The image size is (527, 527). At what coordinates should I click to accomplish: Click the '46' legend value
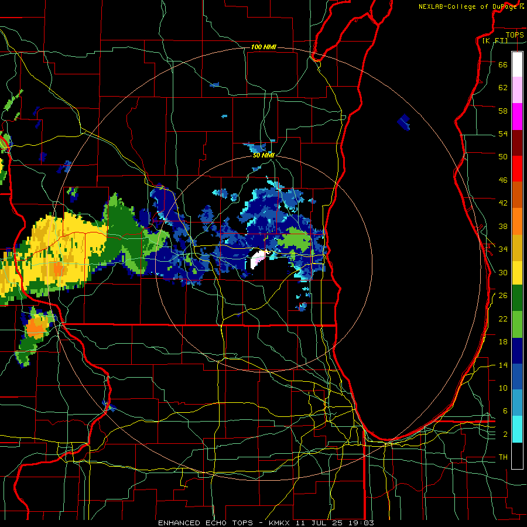(x=503, y=180)
